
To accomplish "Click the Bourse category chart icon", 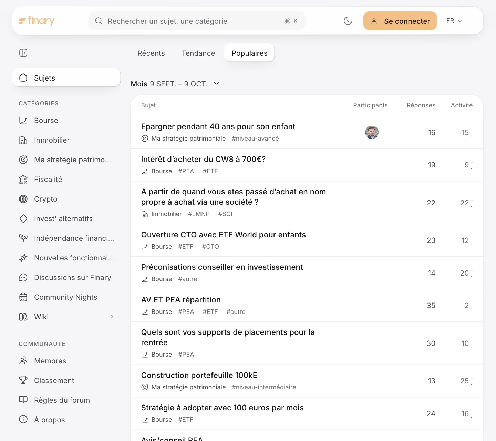I will (x=23, y=121).
